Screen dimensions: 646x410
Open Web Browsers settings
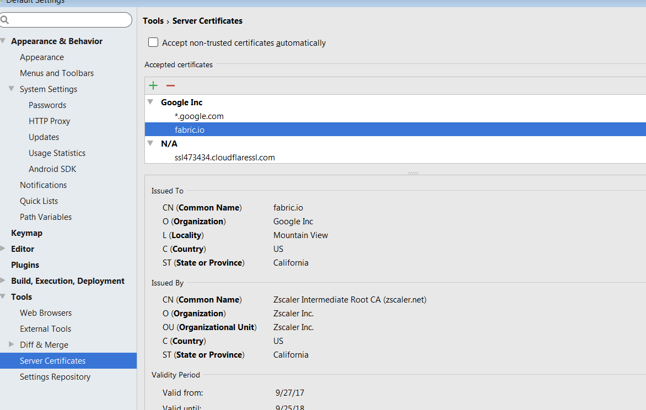click(x=46, y=313)
